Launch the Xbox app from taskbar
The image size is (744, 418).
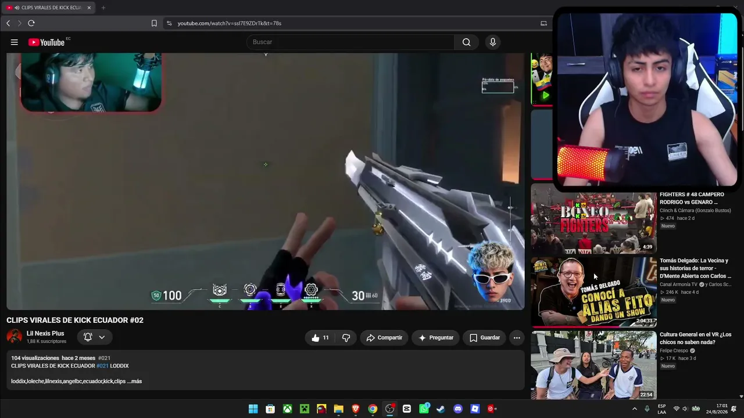coord(287,409)
